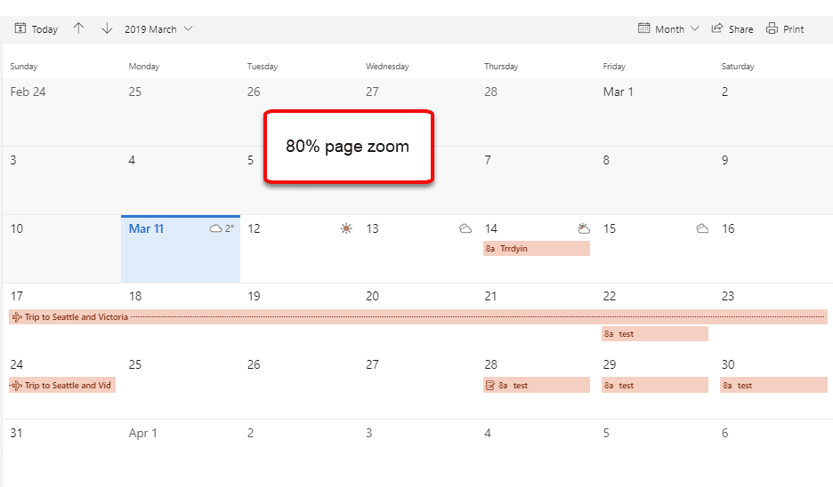The width and height of the screenshot is (833, 487).
Task: Click the cloud weather icon on March 13
Action: (x=465, y=228)
